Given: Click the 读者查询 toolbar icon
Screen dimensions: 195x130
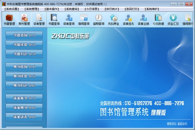Looking at the screenshot, I should 69,19.
